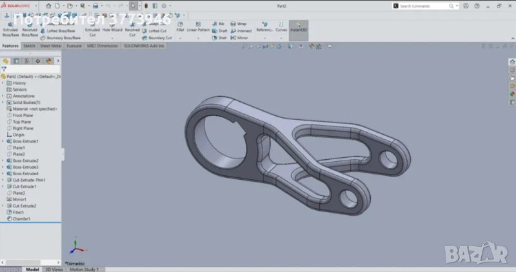This screenshot has height=272, width=516.
Task: Open the Appearances tab in the task pane
Action: click(x=512, y=93)
